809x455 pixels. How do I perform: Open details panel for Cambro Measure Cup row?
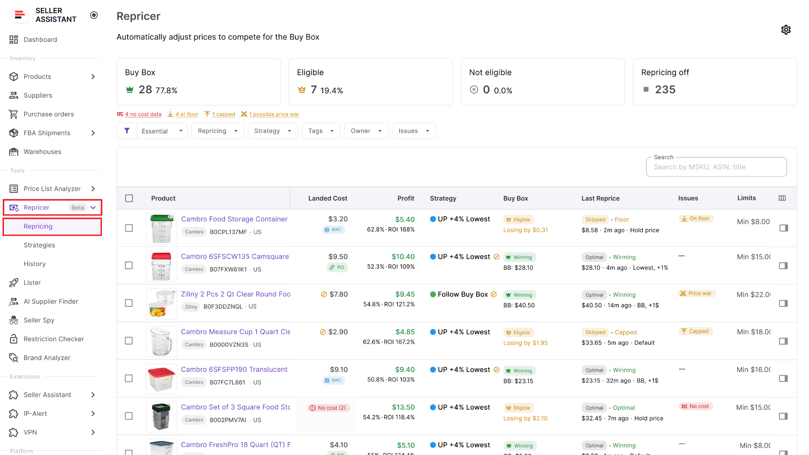click(x=784, y=341)
